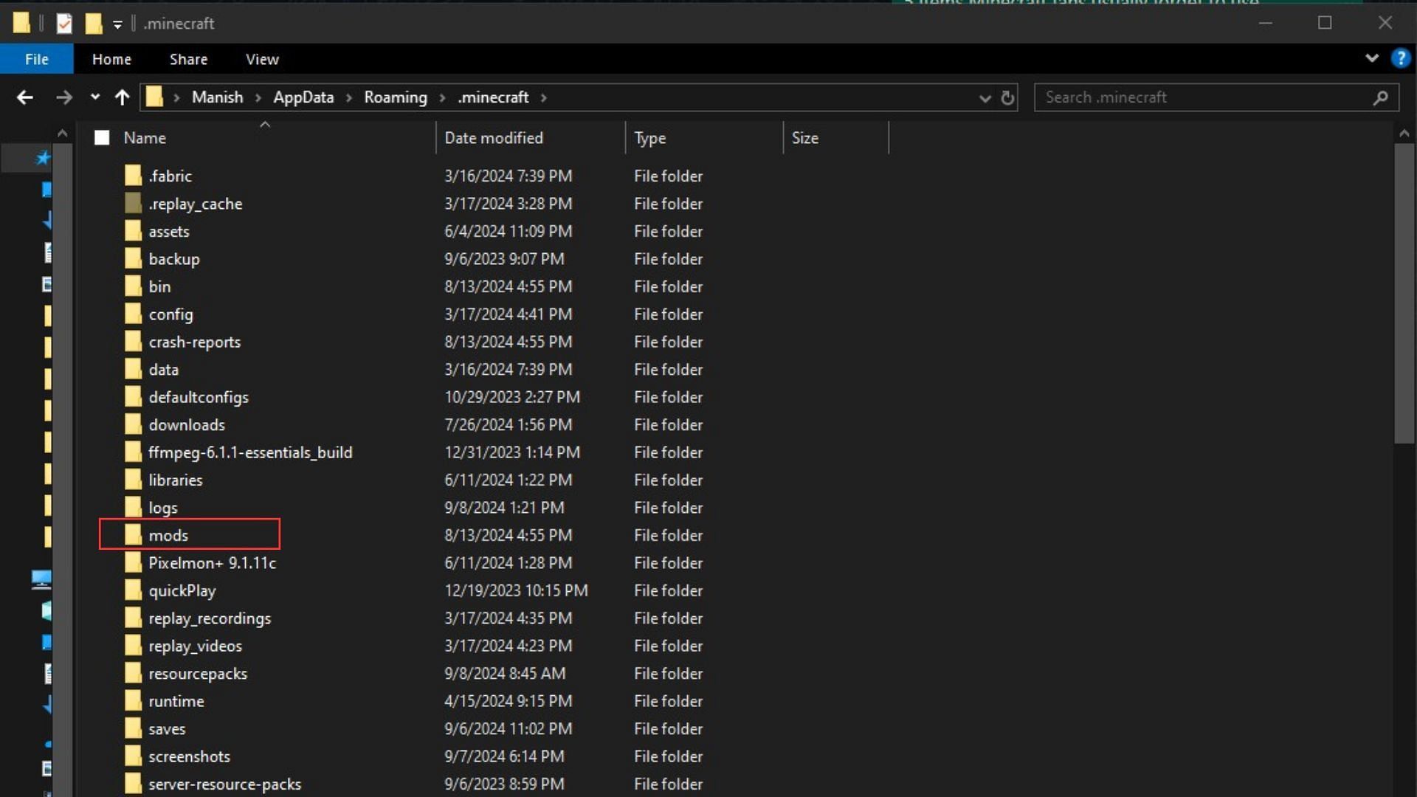Expand the chevron after Roaming in path
This screenshot has height=797, width=1417.
442,97
